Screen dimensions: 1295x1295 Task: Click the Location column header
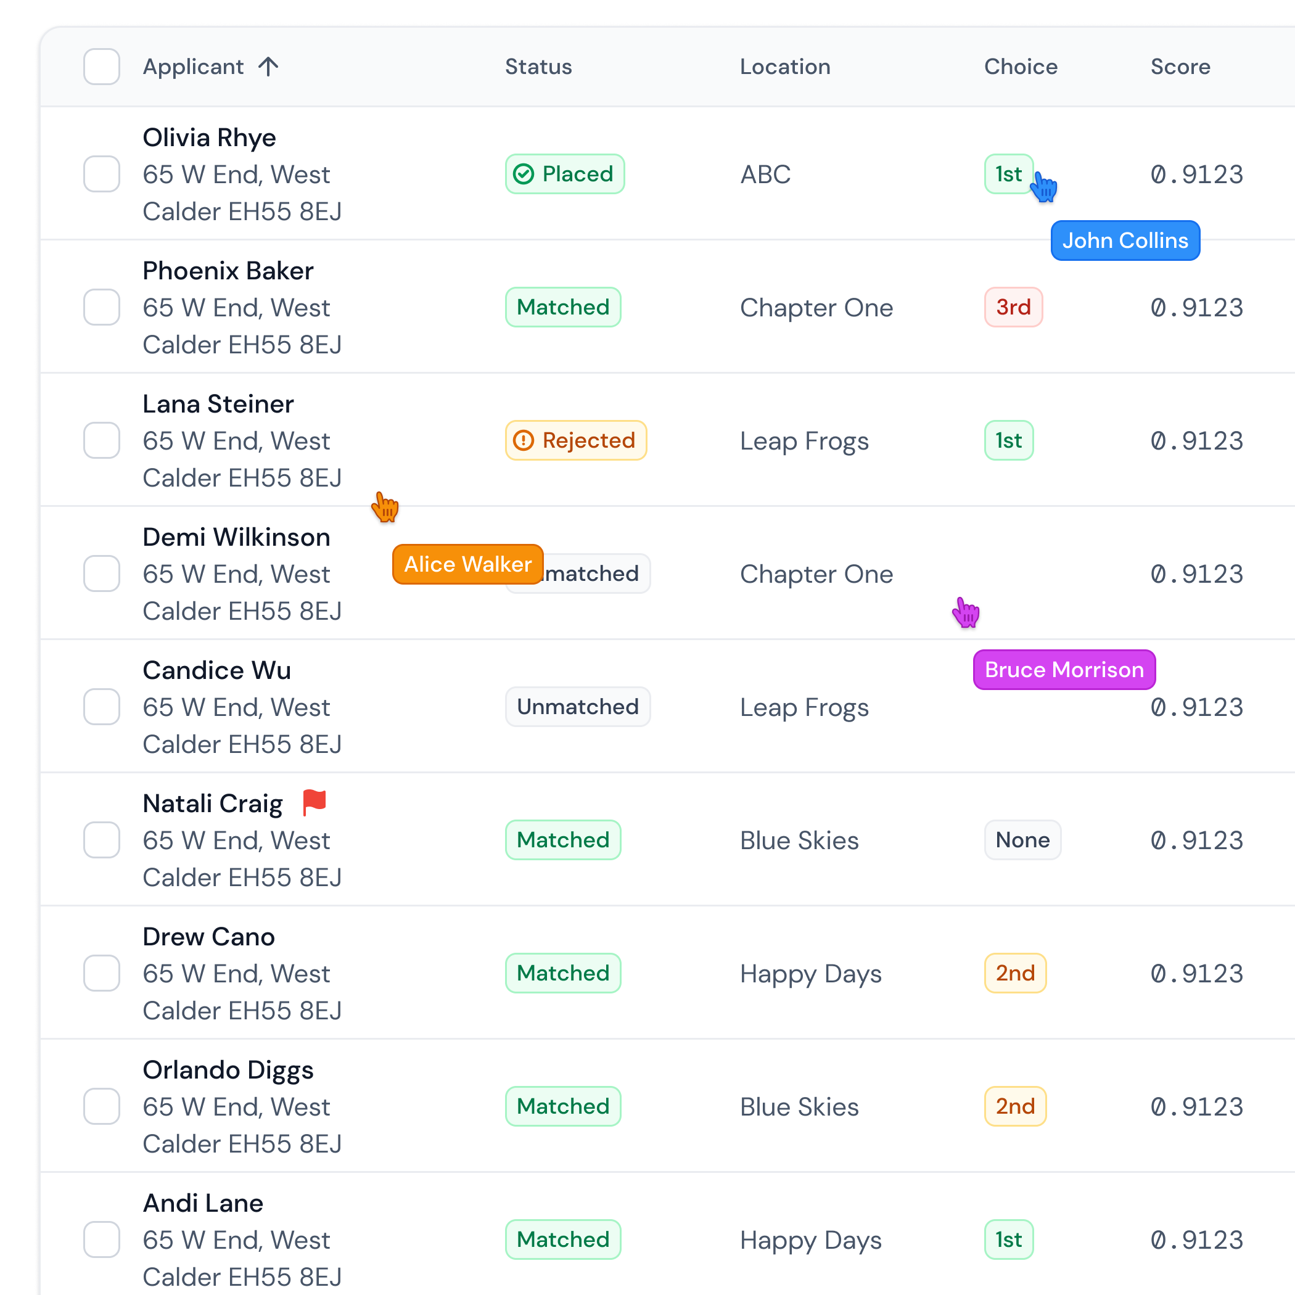click(785, 67)
